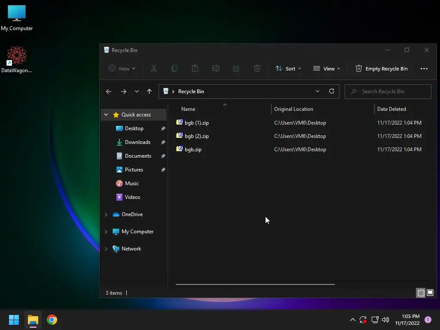
Task: Expand the Network tree node
Action: 106,249
